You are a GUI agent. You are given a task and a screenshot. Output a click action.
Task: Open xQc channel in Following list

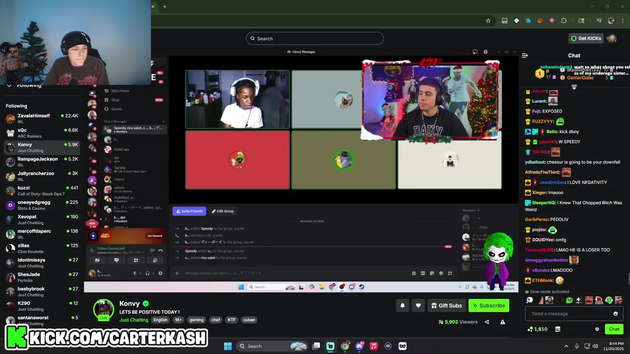(x=42, y=133)
